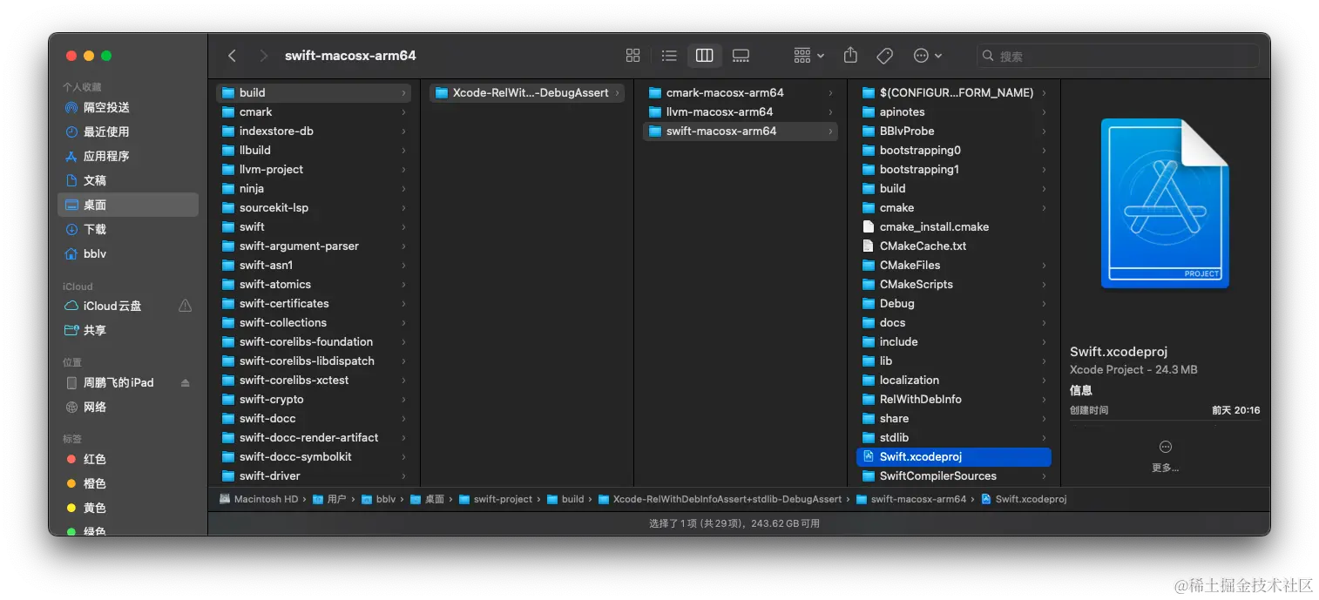
Task: Select the swift-argument-parser folder
Action: pyautogui.click(x=314, y=246)
